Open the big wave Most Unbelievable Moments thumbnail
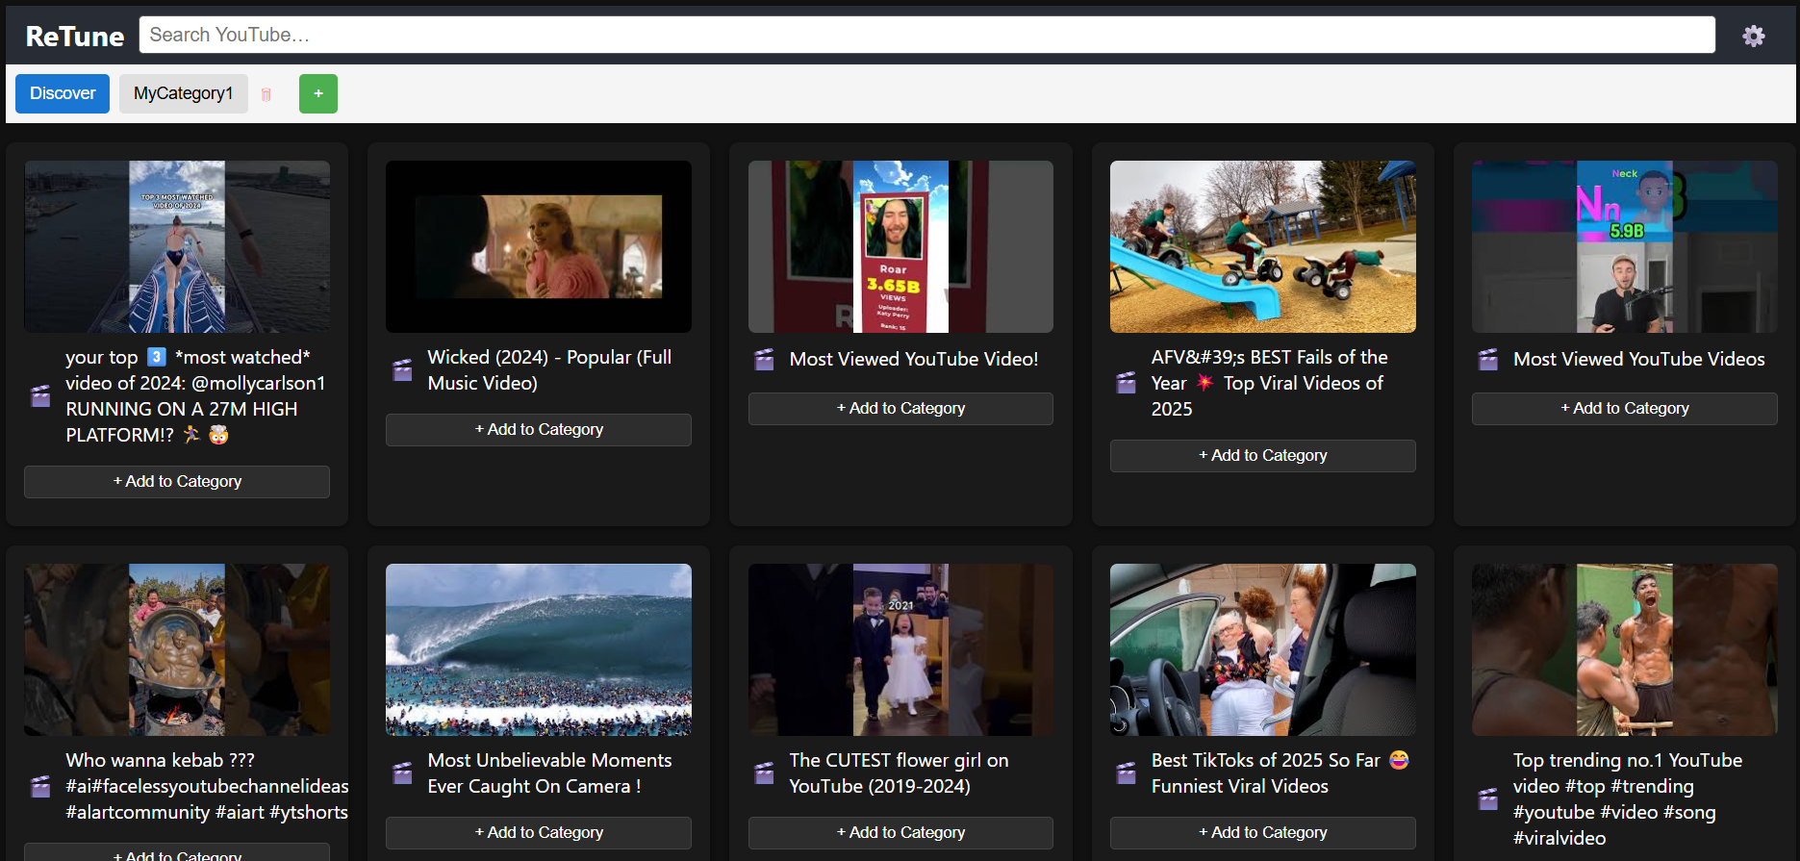This screenshot has width=1800, height=861. tap(538, 649)
